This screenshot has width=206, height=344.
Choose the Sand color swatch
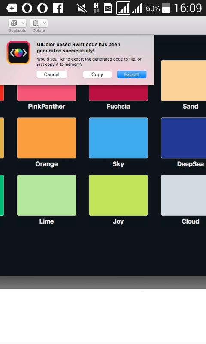coord(183,80)
